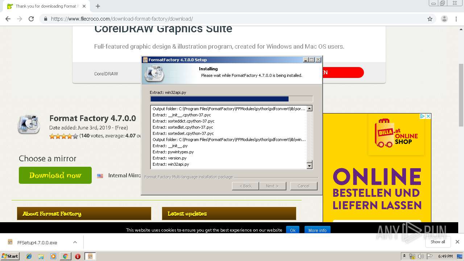Switch to the installer taskbar button
This screenshot has height=261, width=464.
[90, 256]
